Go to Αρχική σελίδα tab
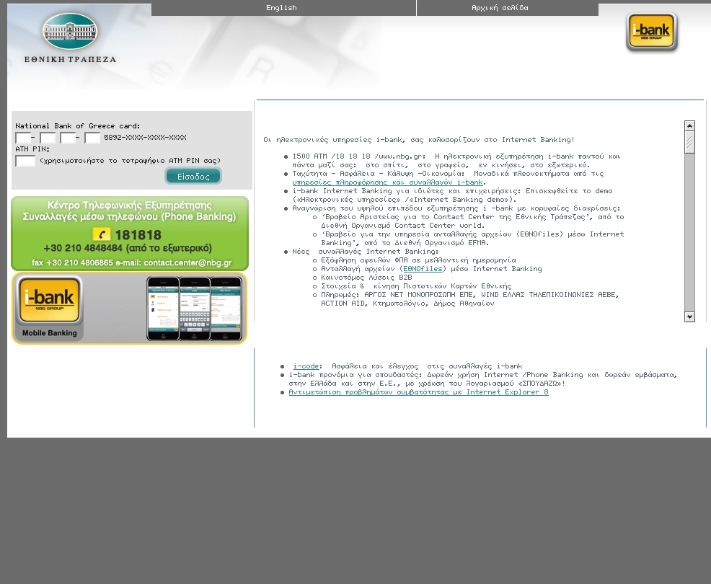711x584 pixels. tap(500, 8)
